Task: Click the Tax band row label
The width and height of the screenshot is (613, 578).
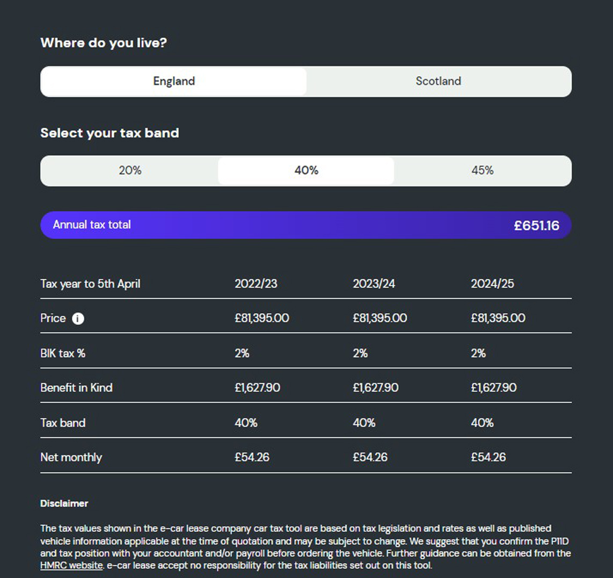Action: click(62, 423)
